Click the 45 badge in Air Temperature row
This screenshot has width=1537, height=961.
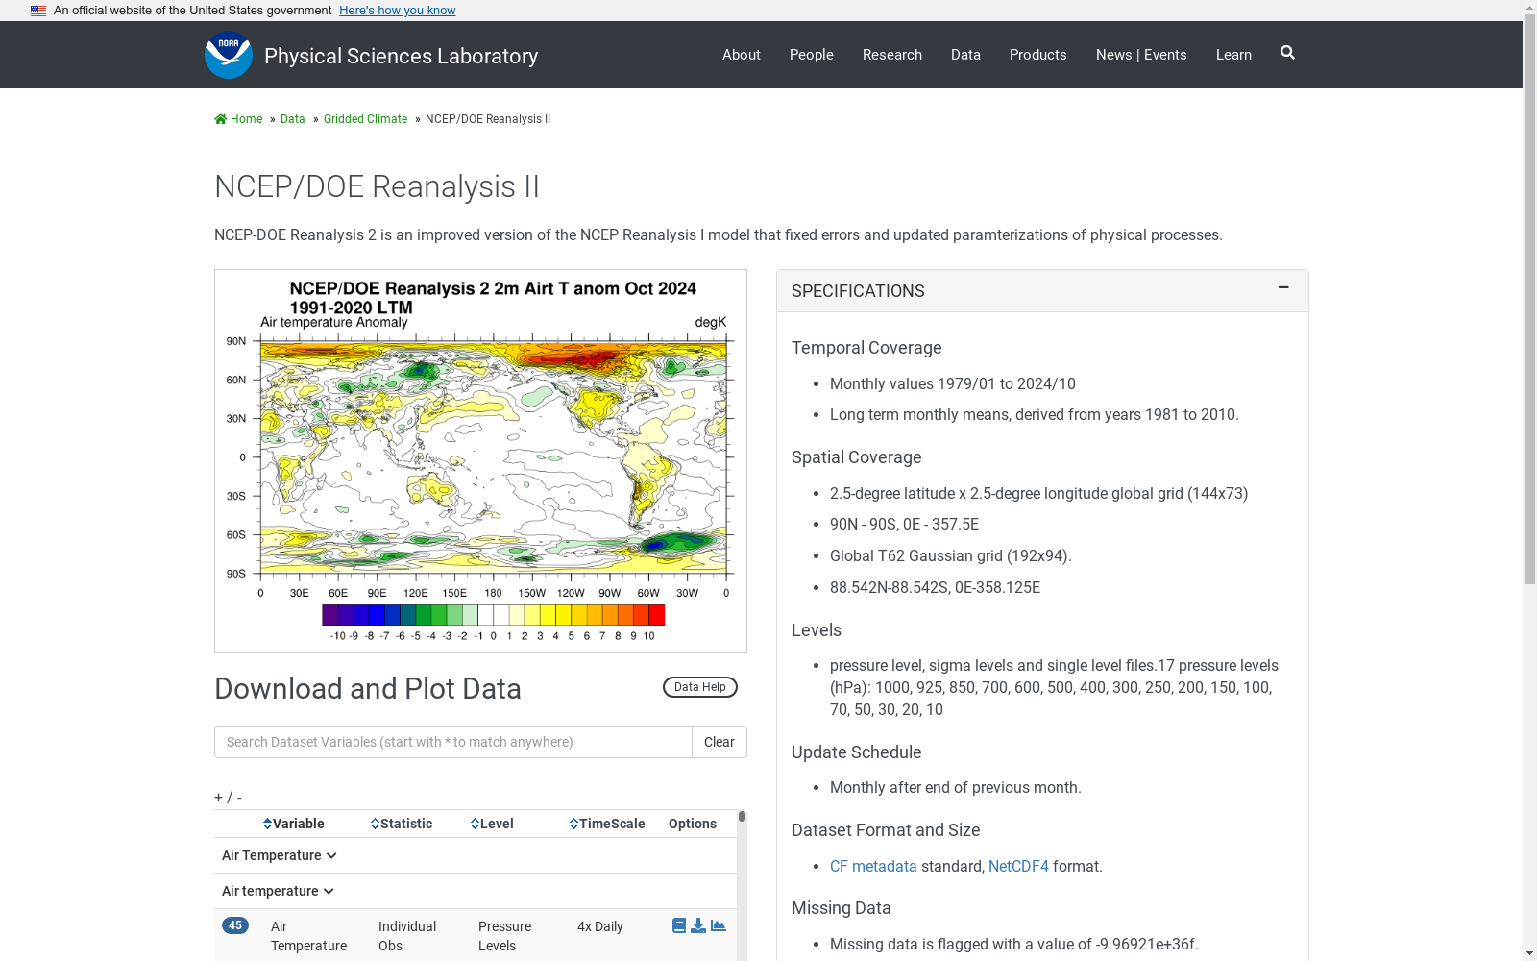click(235, 925)
